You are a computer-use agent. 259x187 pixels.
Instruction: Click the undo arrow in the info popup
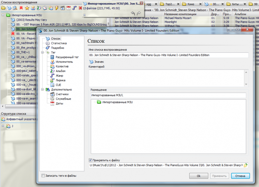[133, 13]
